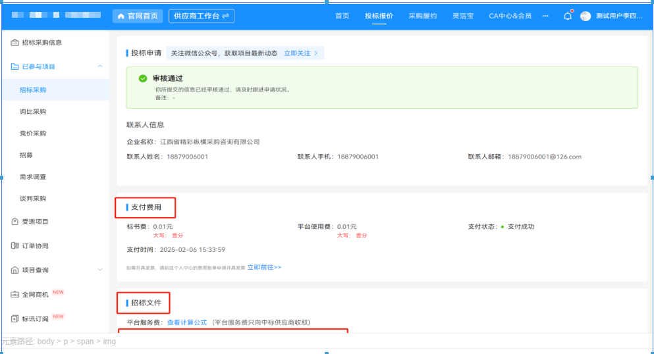Viewport: 654px width, 354px height.
Task: Click the 投标申请 section heading
Action: pyautogui.click(x=146, y=53)
